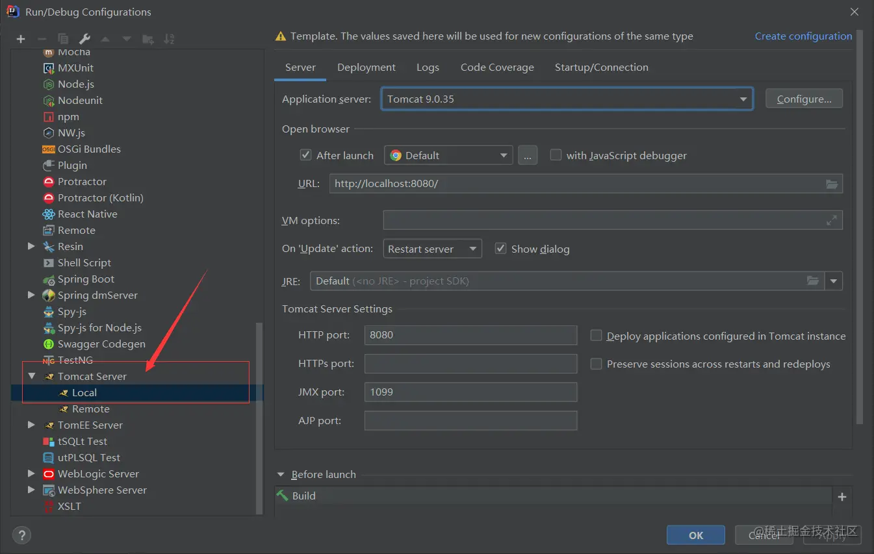Image resolution: width=874 pixels, height=554 pixels.
Task: Click the Move Down arrow in toolbar
Action: (127, 39)
